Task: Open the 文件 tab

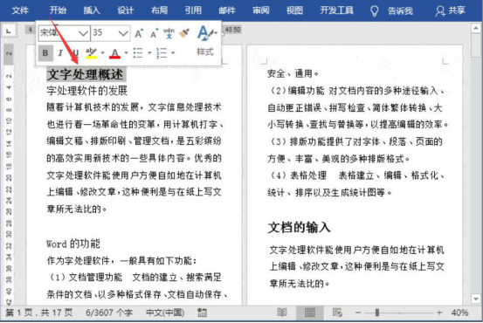Action: (20, 10)
